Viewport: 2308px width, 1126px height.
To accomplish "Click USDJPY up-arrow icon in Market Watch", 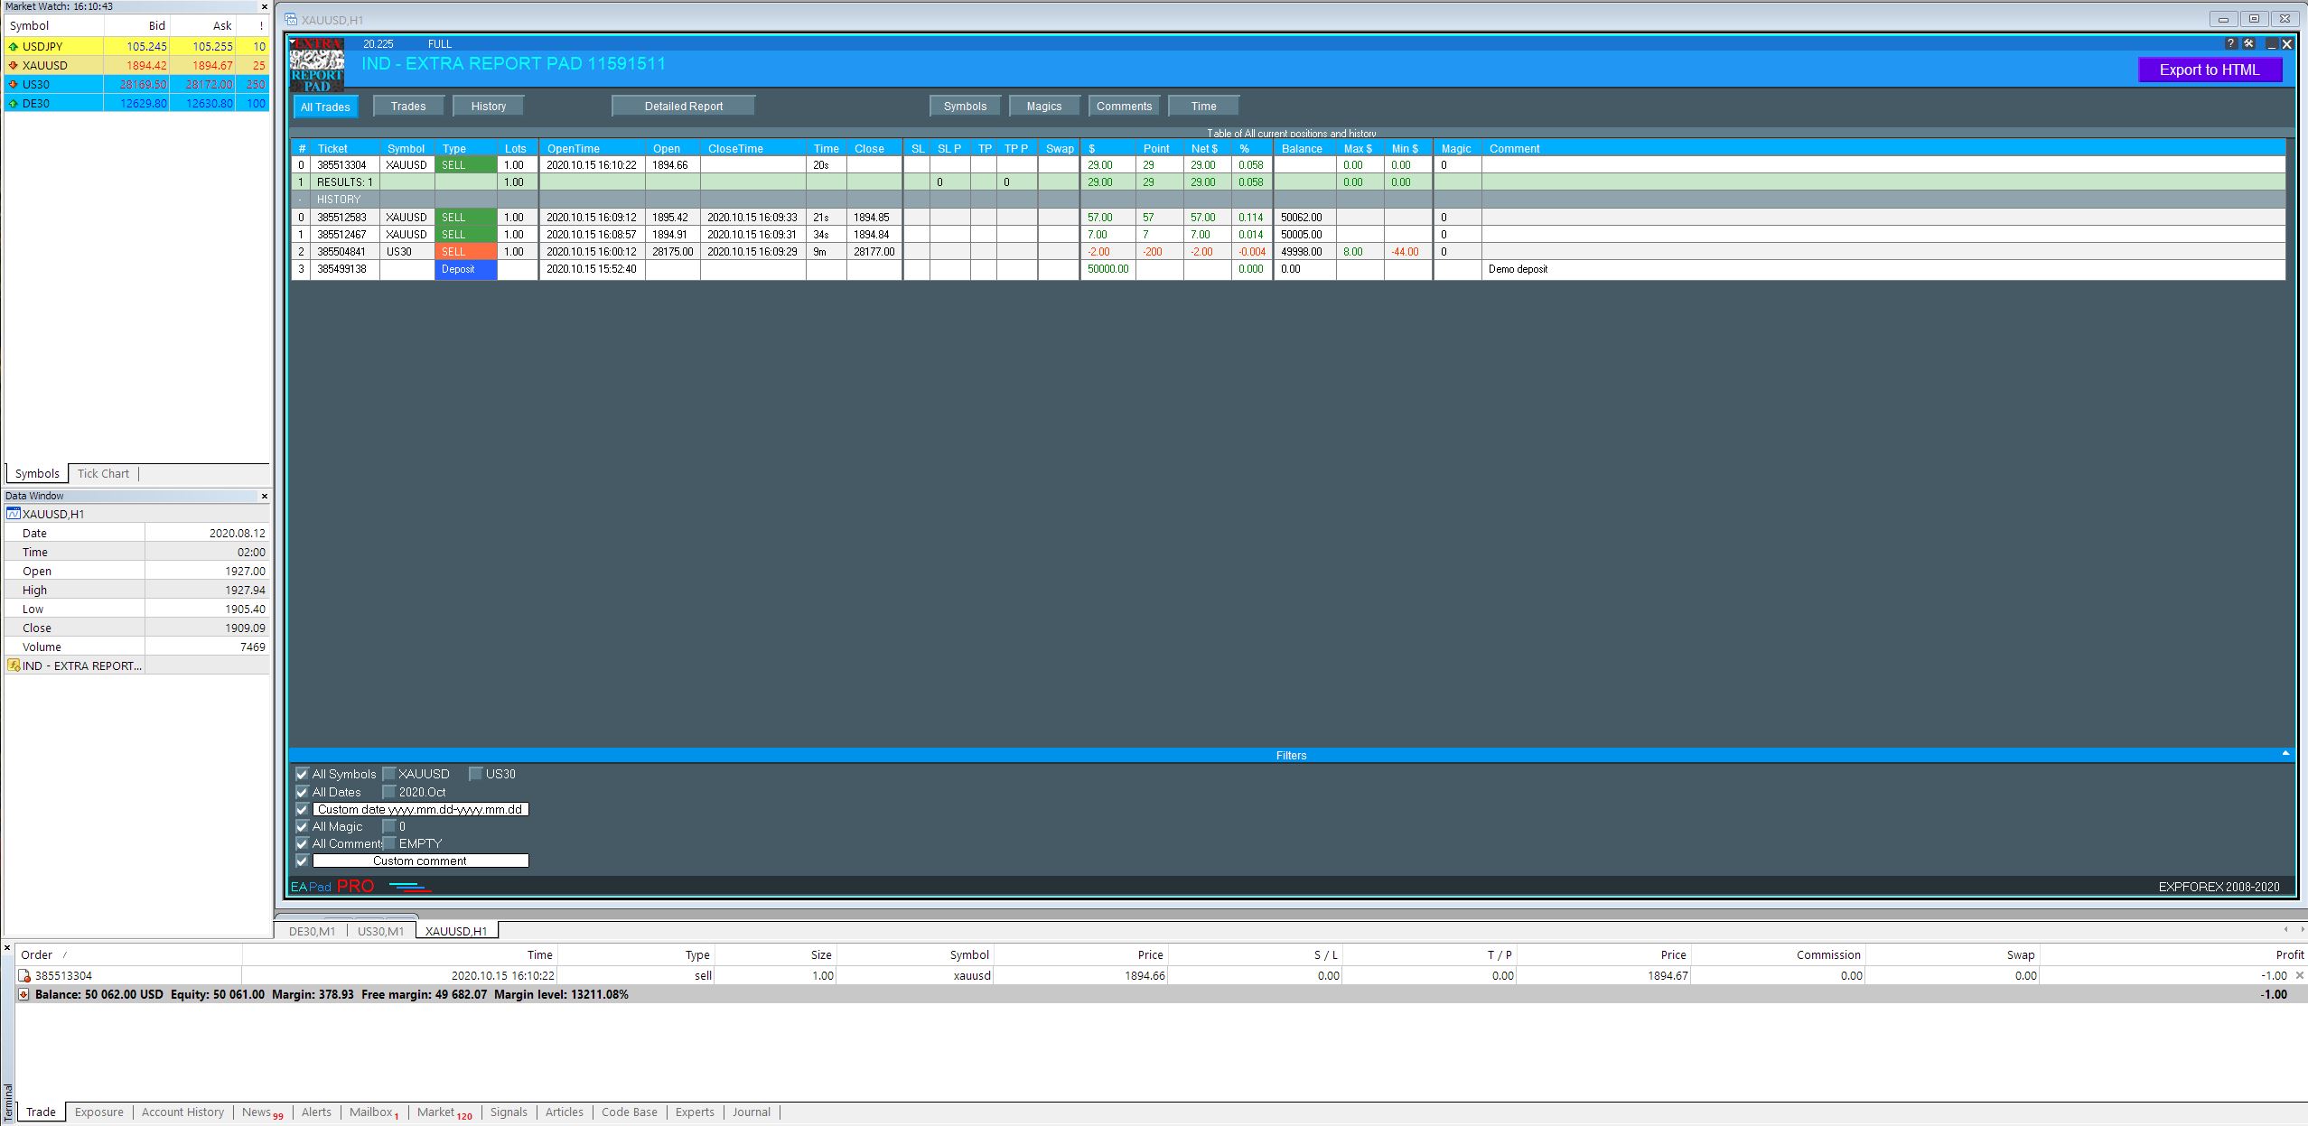I will (13, 46).
